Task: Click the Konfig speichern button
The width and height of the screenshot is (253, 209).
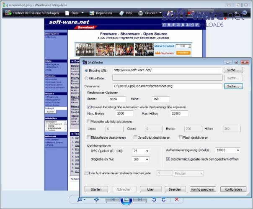Action: (x=203, y=189)
